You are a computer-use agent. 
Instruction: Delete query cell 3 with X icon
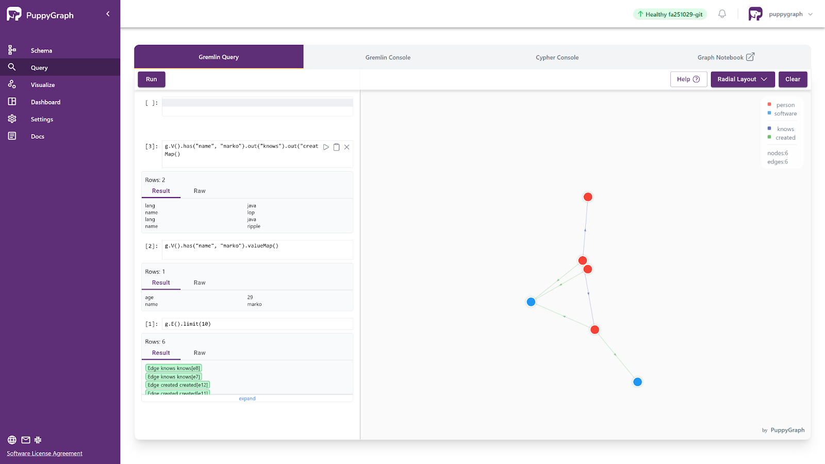(347, 147)
